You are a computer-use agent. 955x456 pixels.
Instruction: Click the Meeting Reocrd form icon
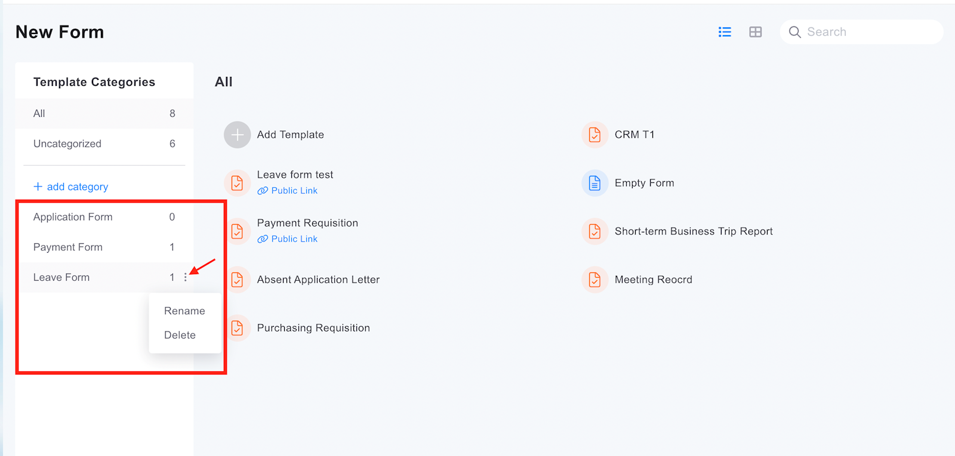[x=594, y=280]
